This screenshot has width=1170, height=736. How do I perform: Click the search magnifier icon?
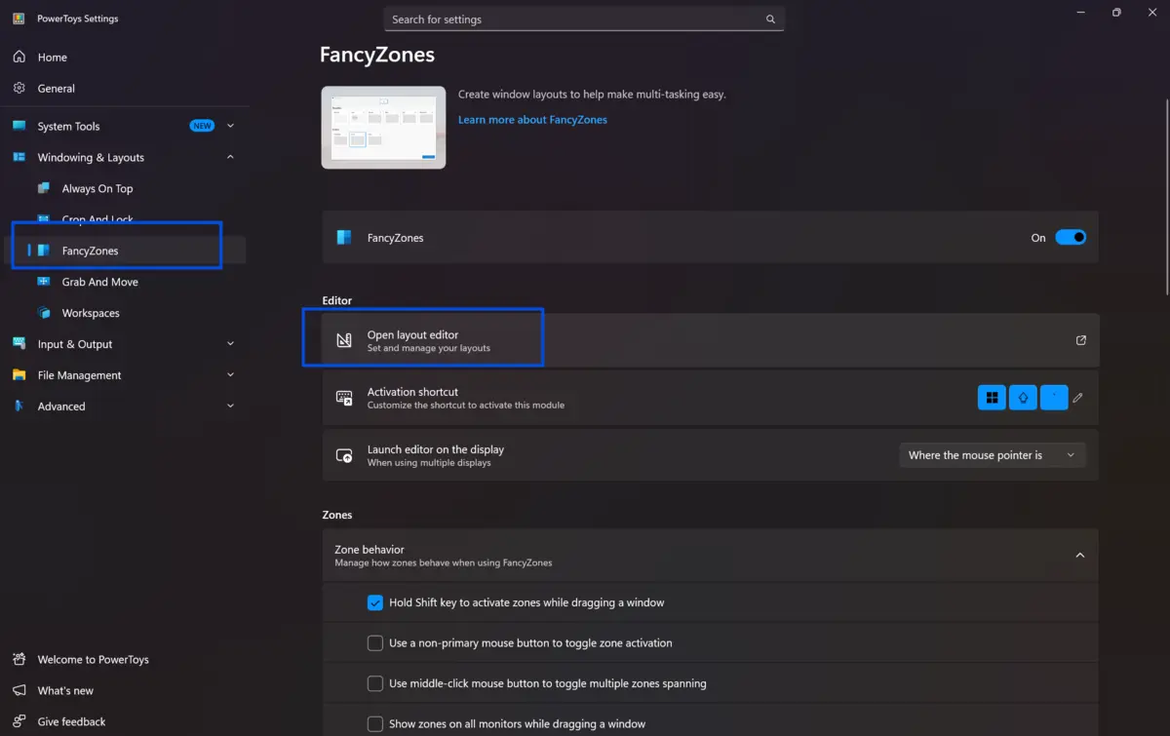pyautogui.click(x=770, y=19)
